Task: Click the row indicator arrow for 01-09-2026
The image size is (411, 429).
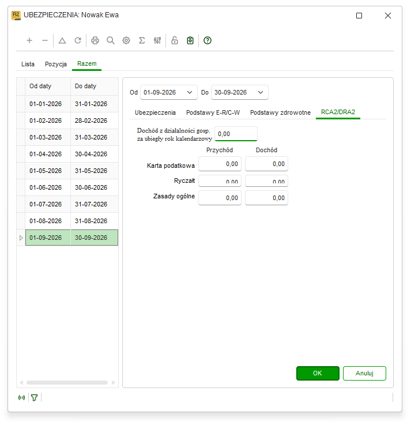Action: click(x=21, y=238)
